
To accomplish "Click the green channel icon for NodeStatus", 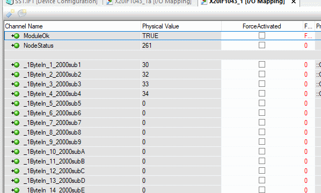I will click(x=16, y=46).
